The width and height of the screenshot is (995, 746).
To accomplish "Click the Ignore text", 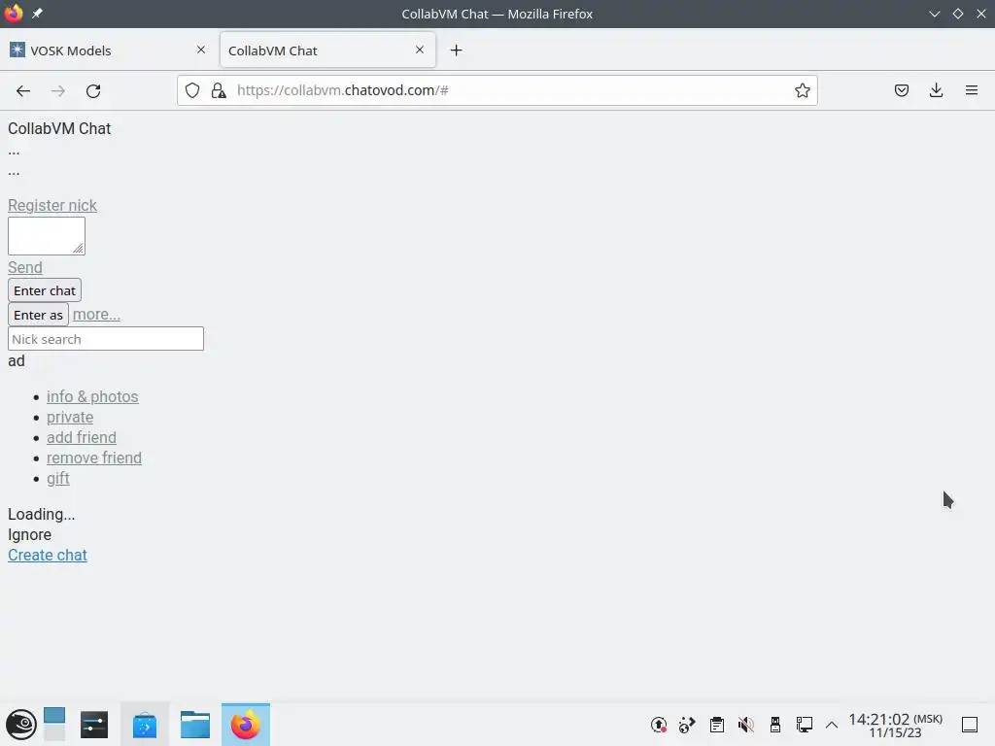I will pyautogui.click(x=29, y=535).
